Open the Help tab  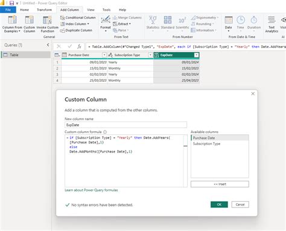122,10
